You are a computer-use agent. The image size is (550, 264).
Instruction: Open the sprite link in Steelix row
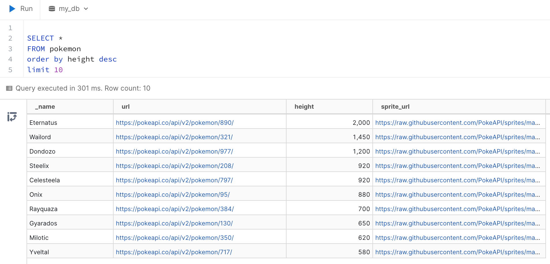pyautogui.click(x=457, y=166)
